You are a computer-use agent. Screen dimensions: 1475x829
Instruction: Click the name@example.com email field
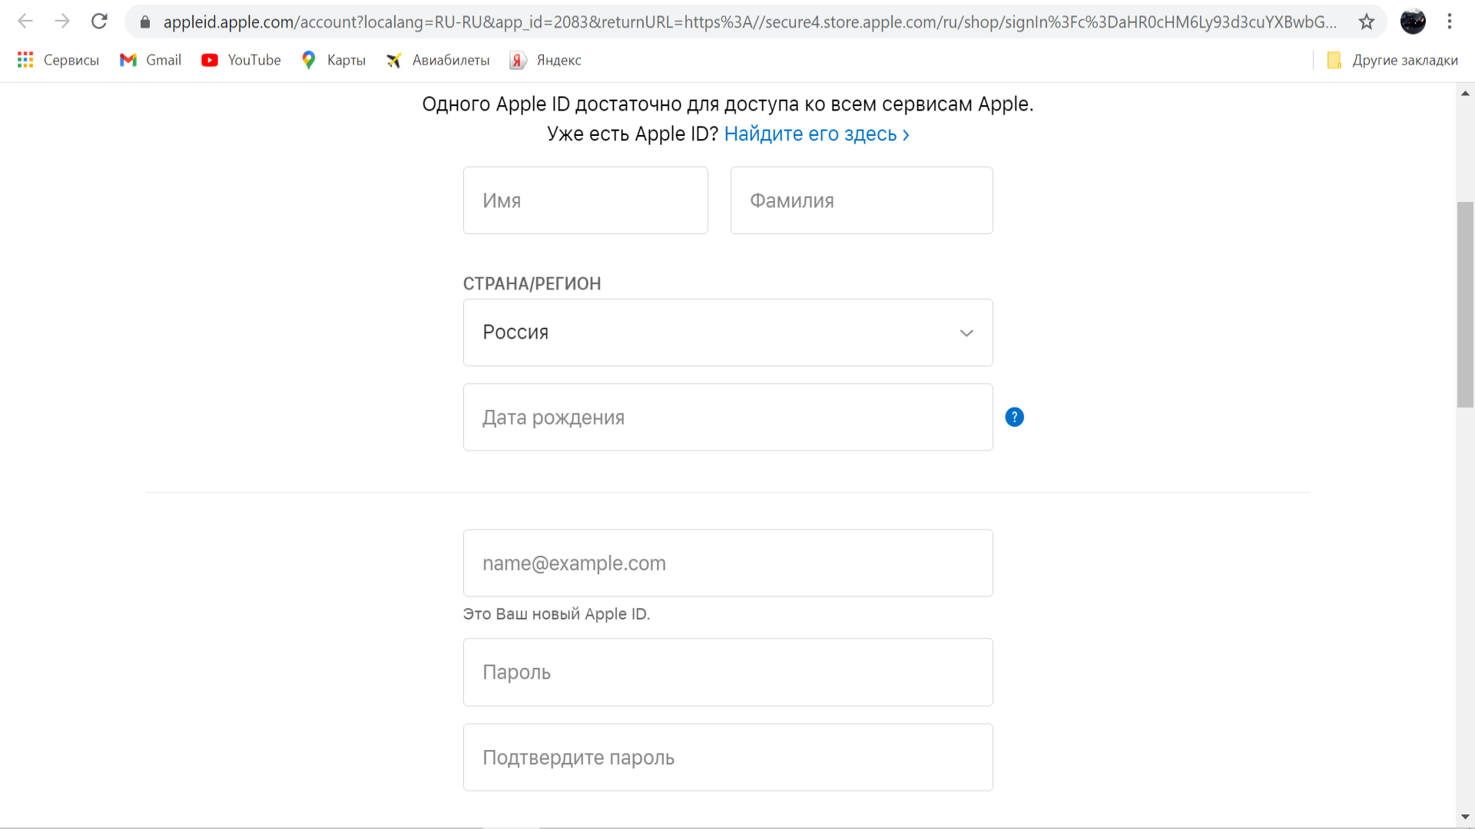(728, 563)
